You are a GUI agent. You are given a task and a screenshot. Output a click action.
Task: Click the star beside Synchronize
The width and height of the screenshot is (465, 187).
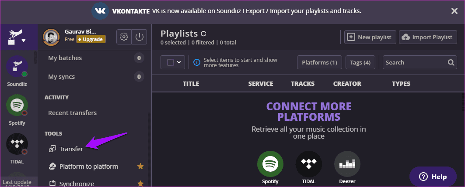[140, 184]
